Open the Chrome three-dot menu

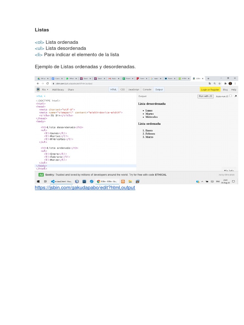(235, 83)
